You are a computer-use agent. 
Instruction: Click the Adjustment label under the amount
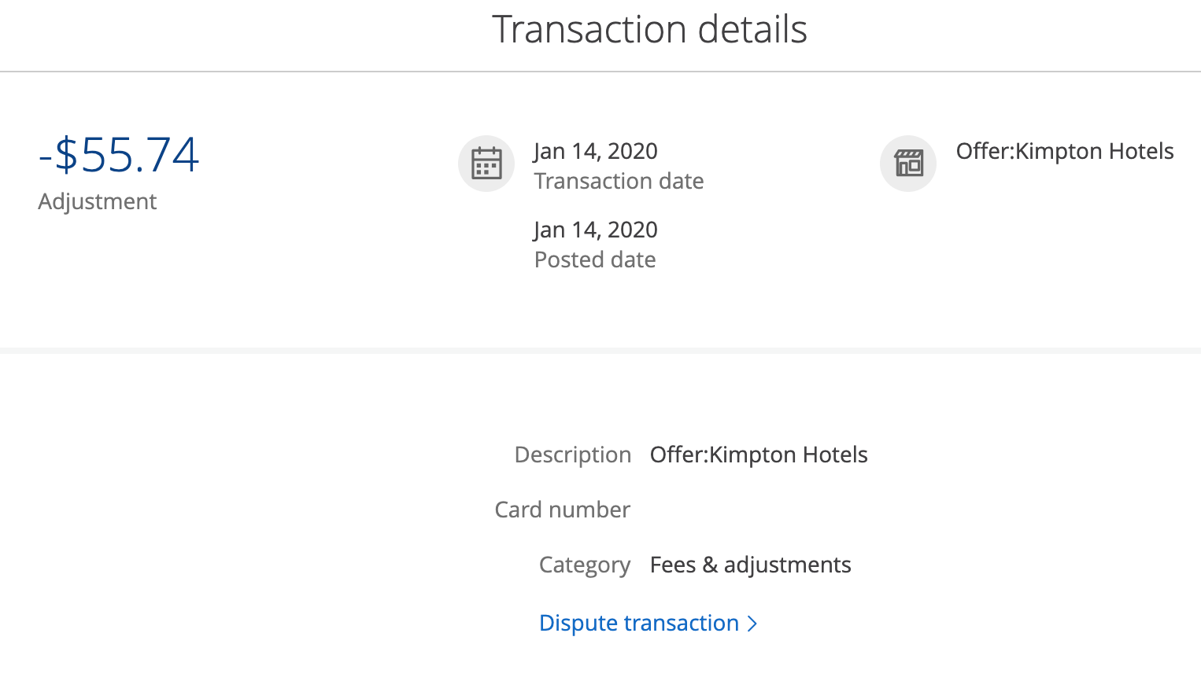[x=98, y=201]
